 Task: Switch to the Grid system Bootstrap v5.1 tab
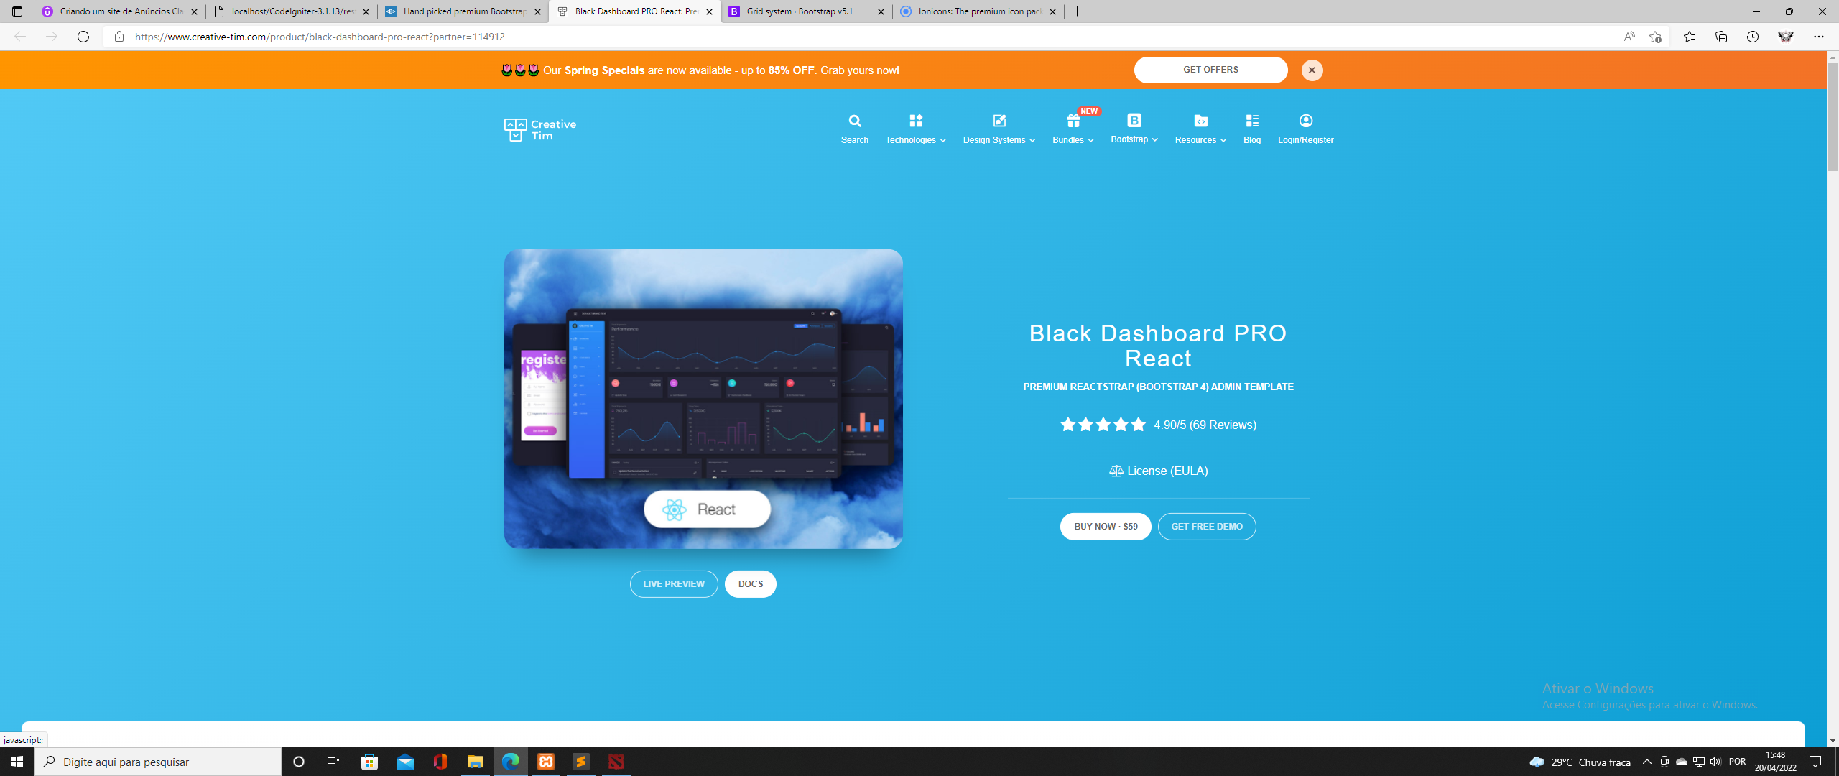(x=807, y=11)
